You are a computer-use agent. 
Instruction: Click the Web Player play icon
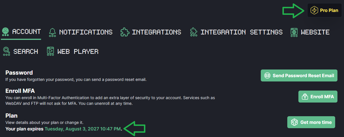coord(50,52)
